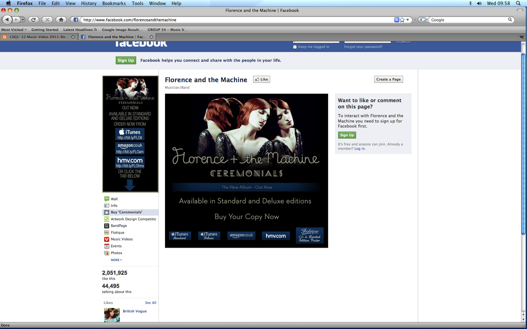Click the green Sign Up button in the banner bar
Image resolution: width=527 pixels, height=329 pixels.
[x=126, y=60]
